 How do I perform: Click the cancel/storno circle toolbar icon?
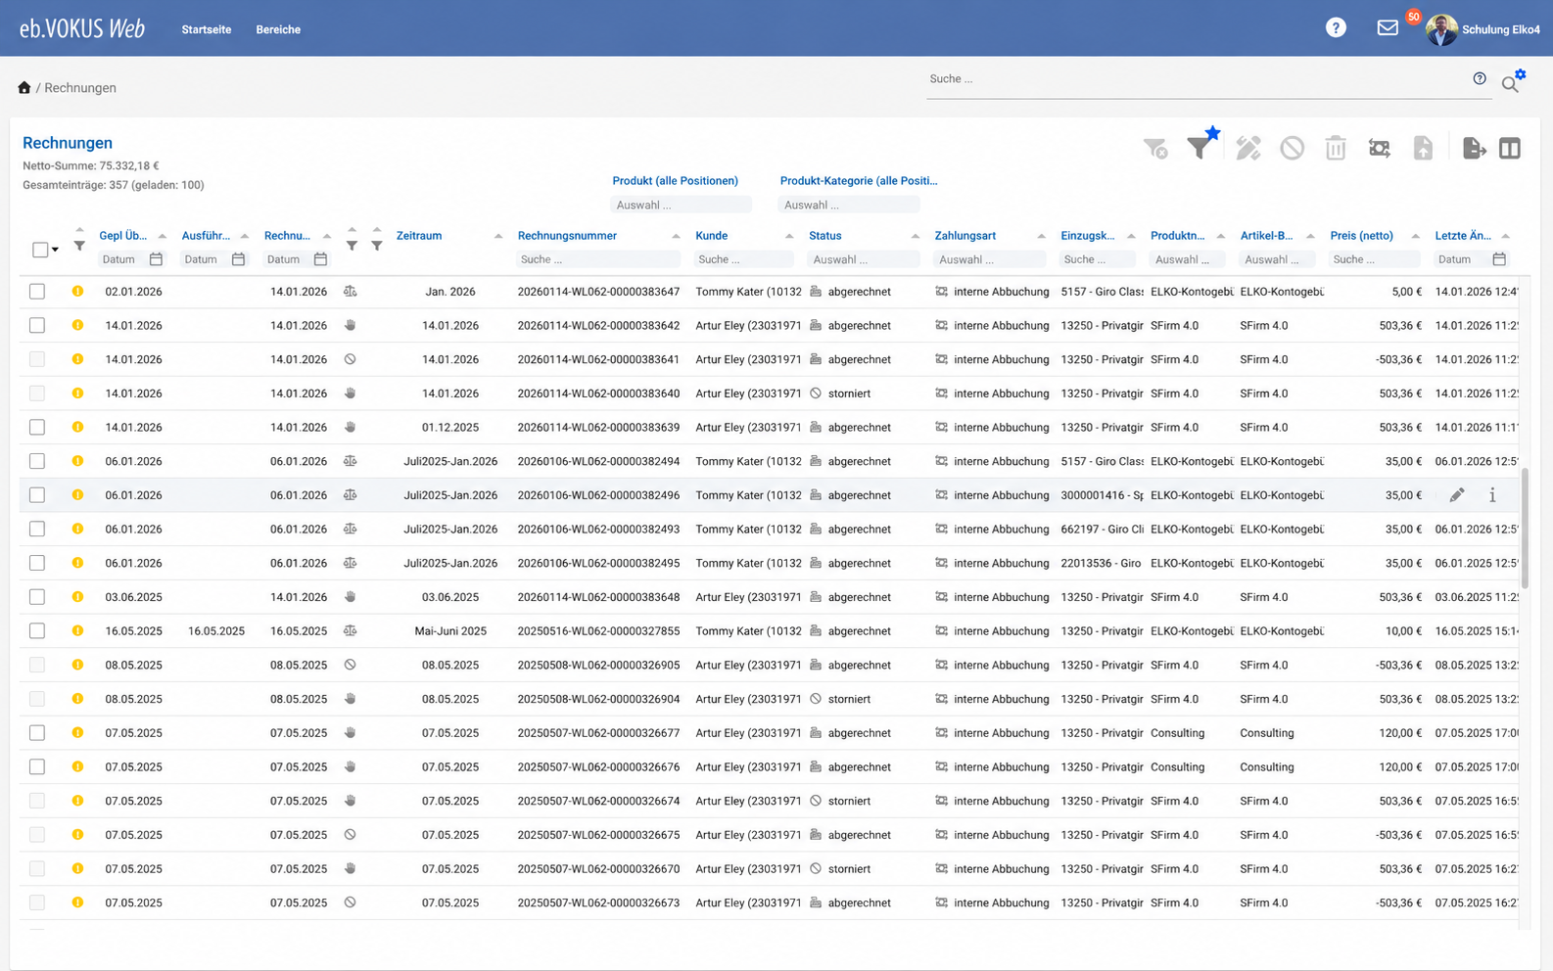[1293, 148]
